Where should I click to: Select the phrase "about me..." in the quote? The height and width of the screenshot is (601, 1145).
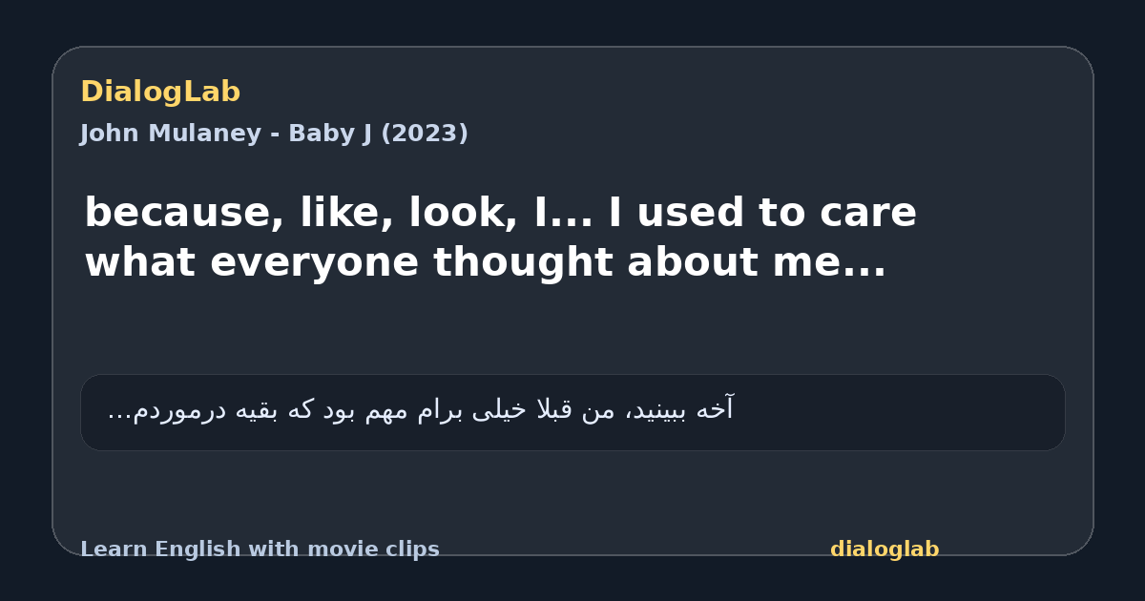click(x=757, y=263)
